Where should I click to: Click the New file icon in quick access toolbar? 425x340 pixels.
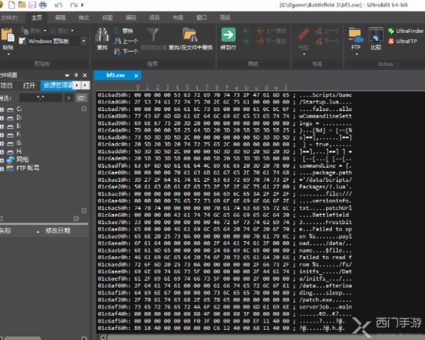pyautogui.click(x=11, y=4)
